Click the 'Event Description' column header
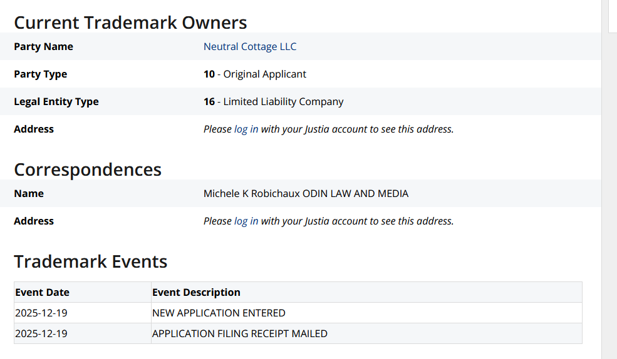Screen dimensions: 617x359 pyautogui.click(x=366, y=292)
